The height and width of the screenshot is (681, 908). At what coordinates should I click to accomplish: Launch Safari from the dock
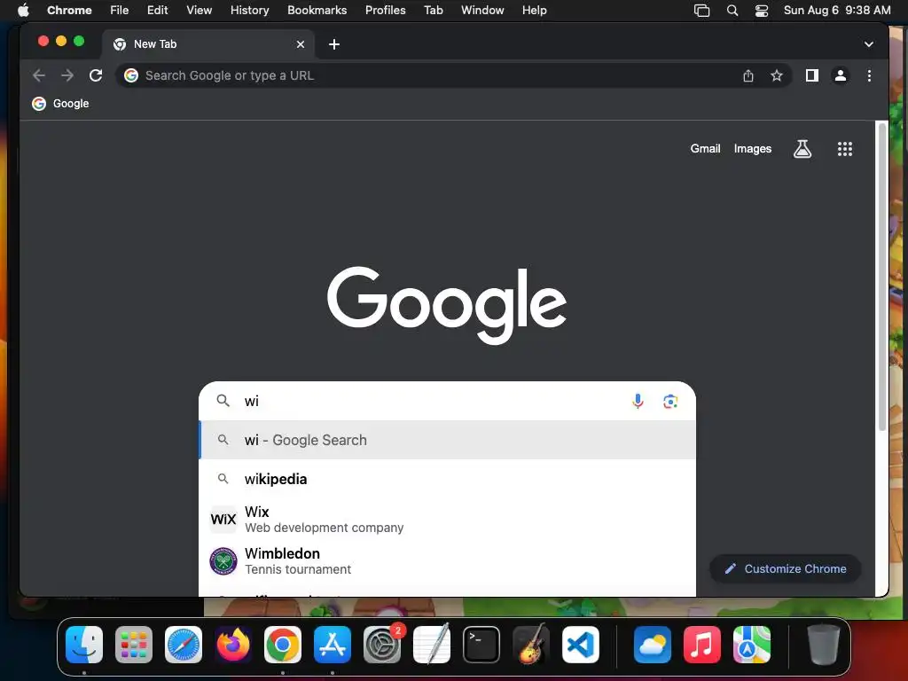tap(184, 645)
